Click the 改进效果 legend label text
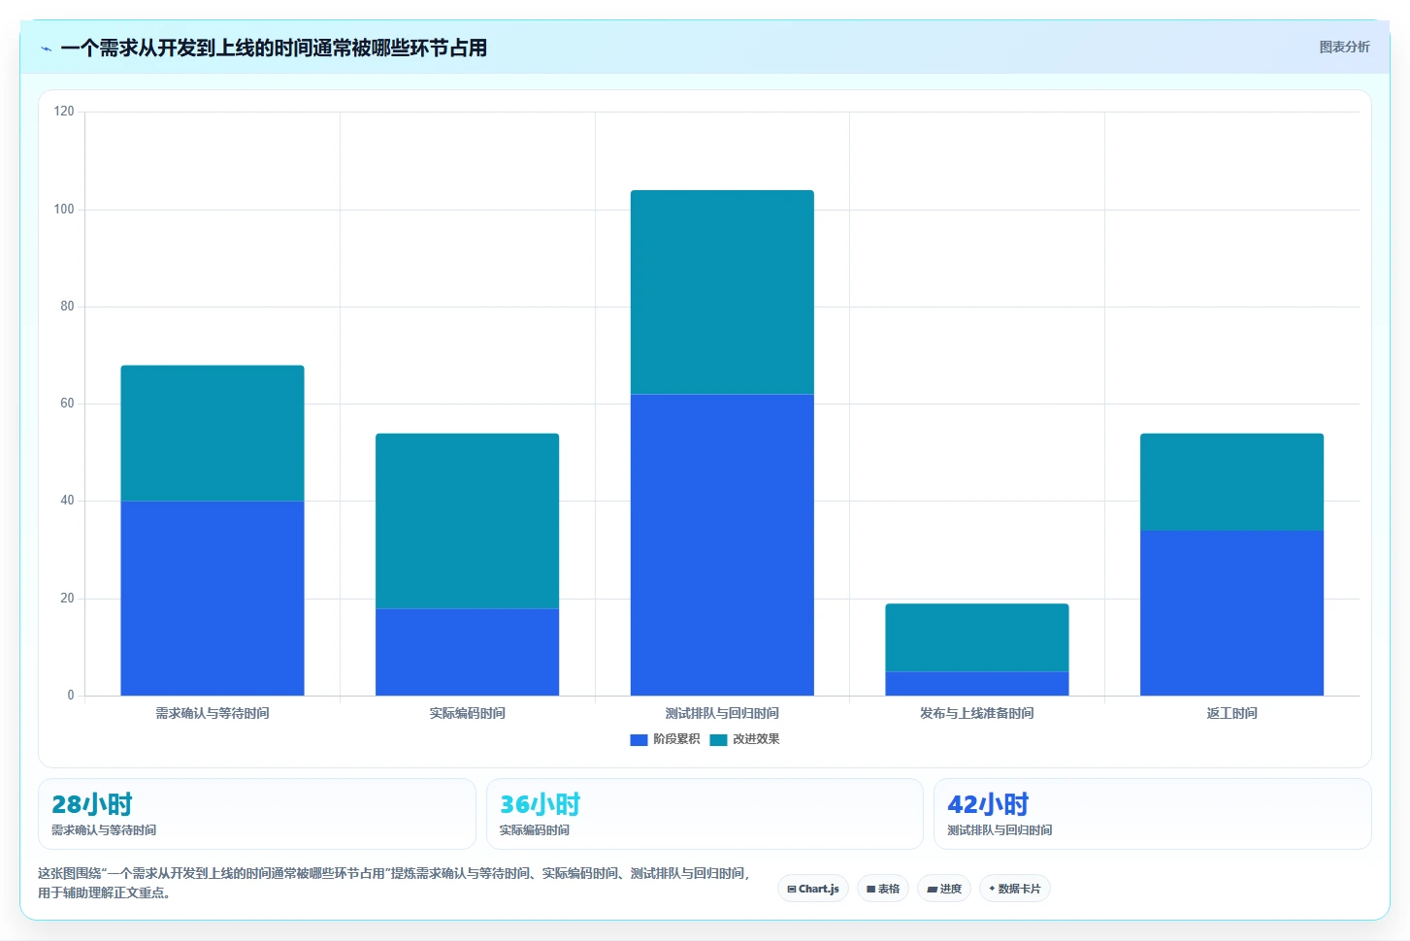Viewport: 1410px width, 941px height. (x=756, y=739)
